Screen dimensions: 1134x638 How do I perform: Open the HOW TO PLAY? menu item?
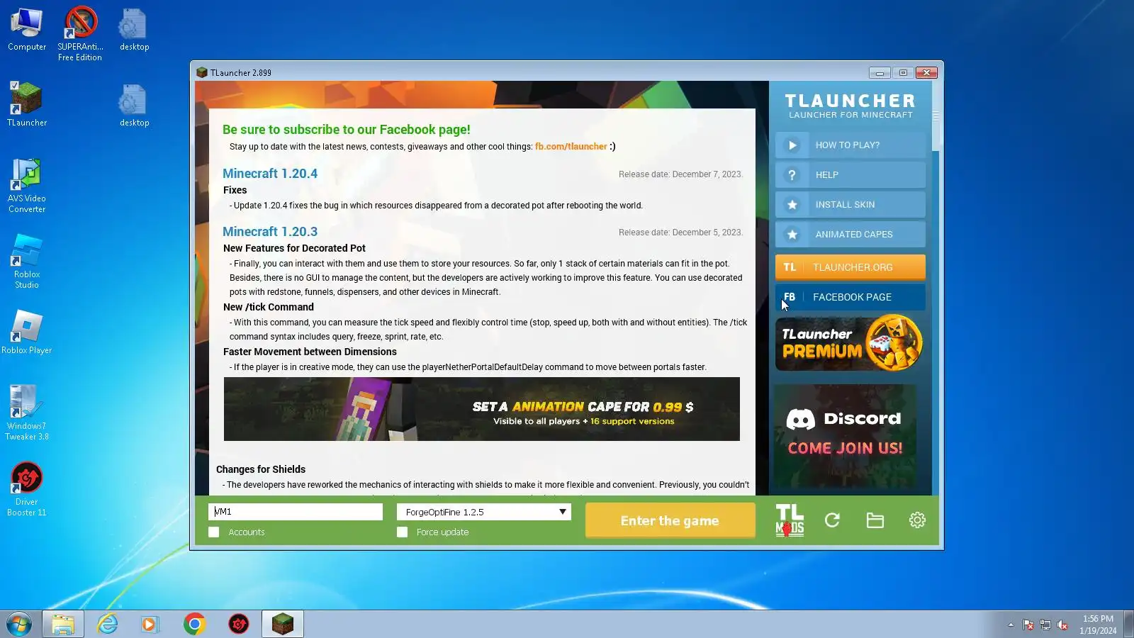pyautogui.click(x=850, y=145)
